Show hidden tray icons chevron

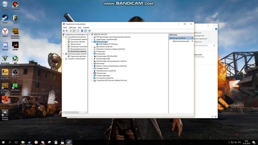point(229,142)
